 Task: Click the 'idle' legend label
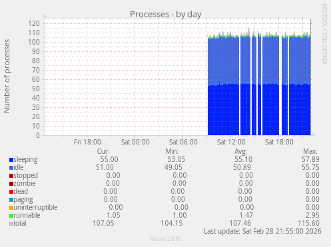click(x=19, y=167)
